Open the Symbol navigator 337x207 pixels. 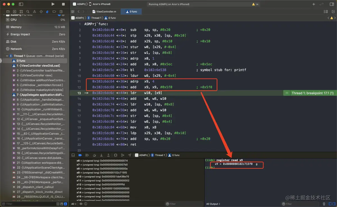pyautogui.click(x=21, y=11)
